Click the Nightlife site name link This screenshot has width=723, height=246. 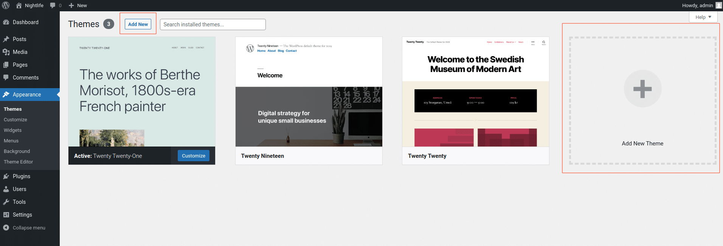coord(34,5)
